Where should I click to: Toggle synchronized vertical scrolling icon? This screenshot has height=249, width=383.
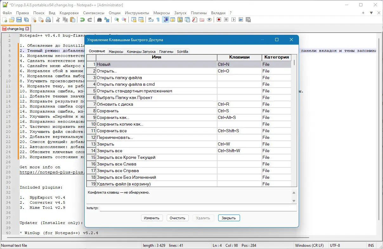pos(134,20)
